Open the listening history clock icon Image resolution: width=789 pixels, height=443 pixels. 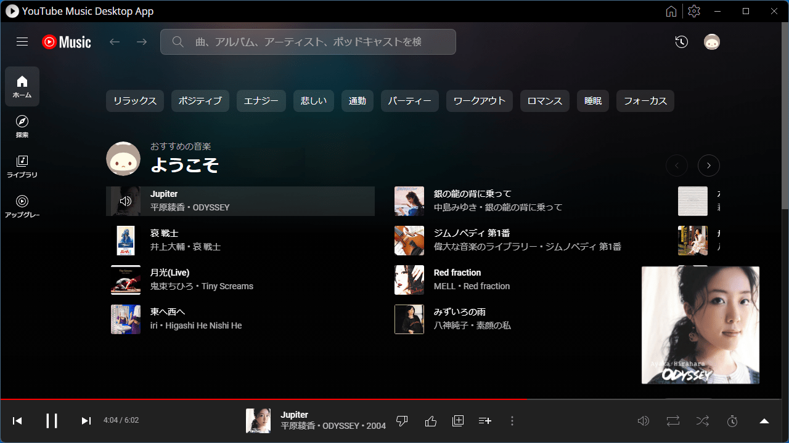[681, 42]
